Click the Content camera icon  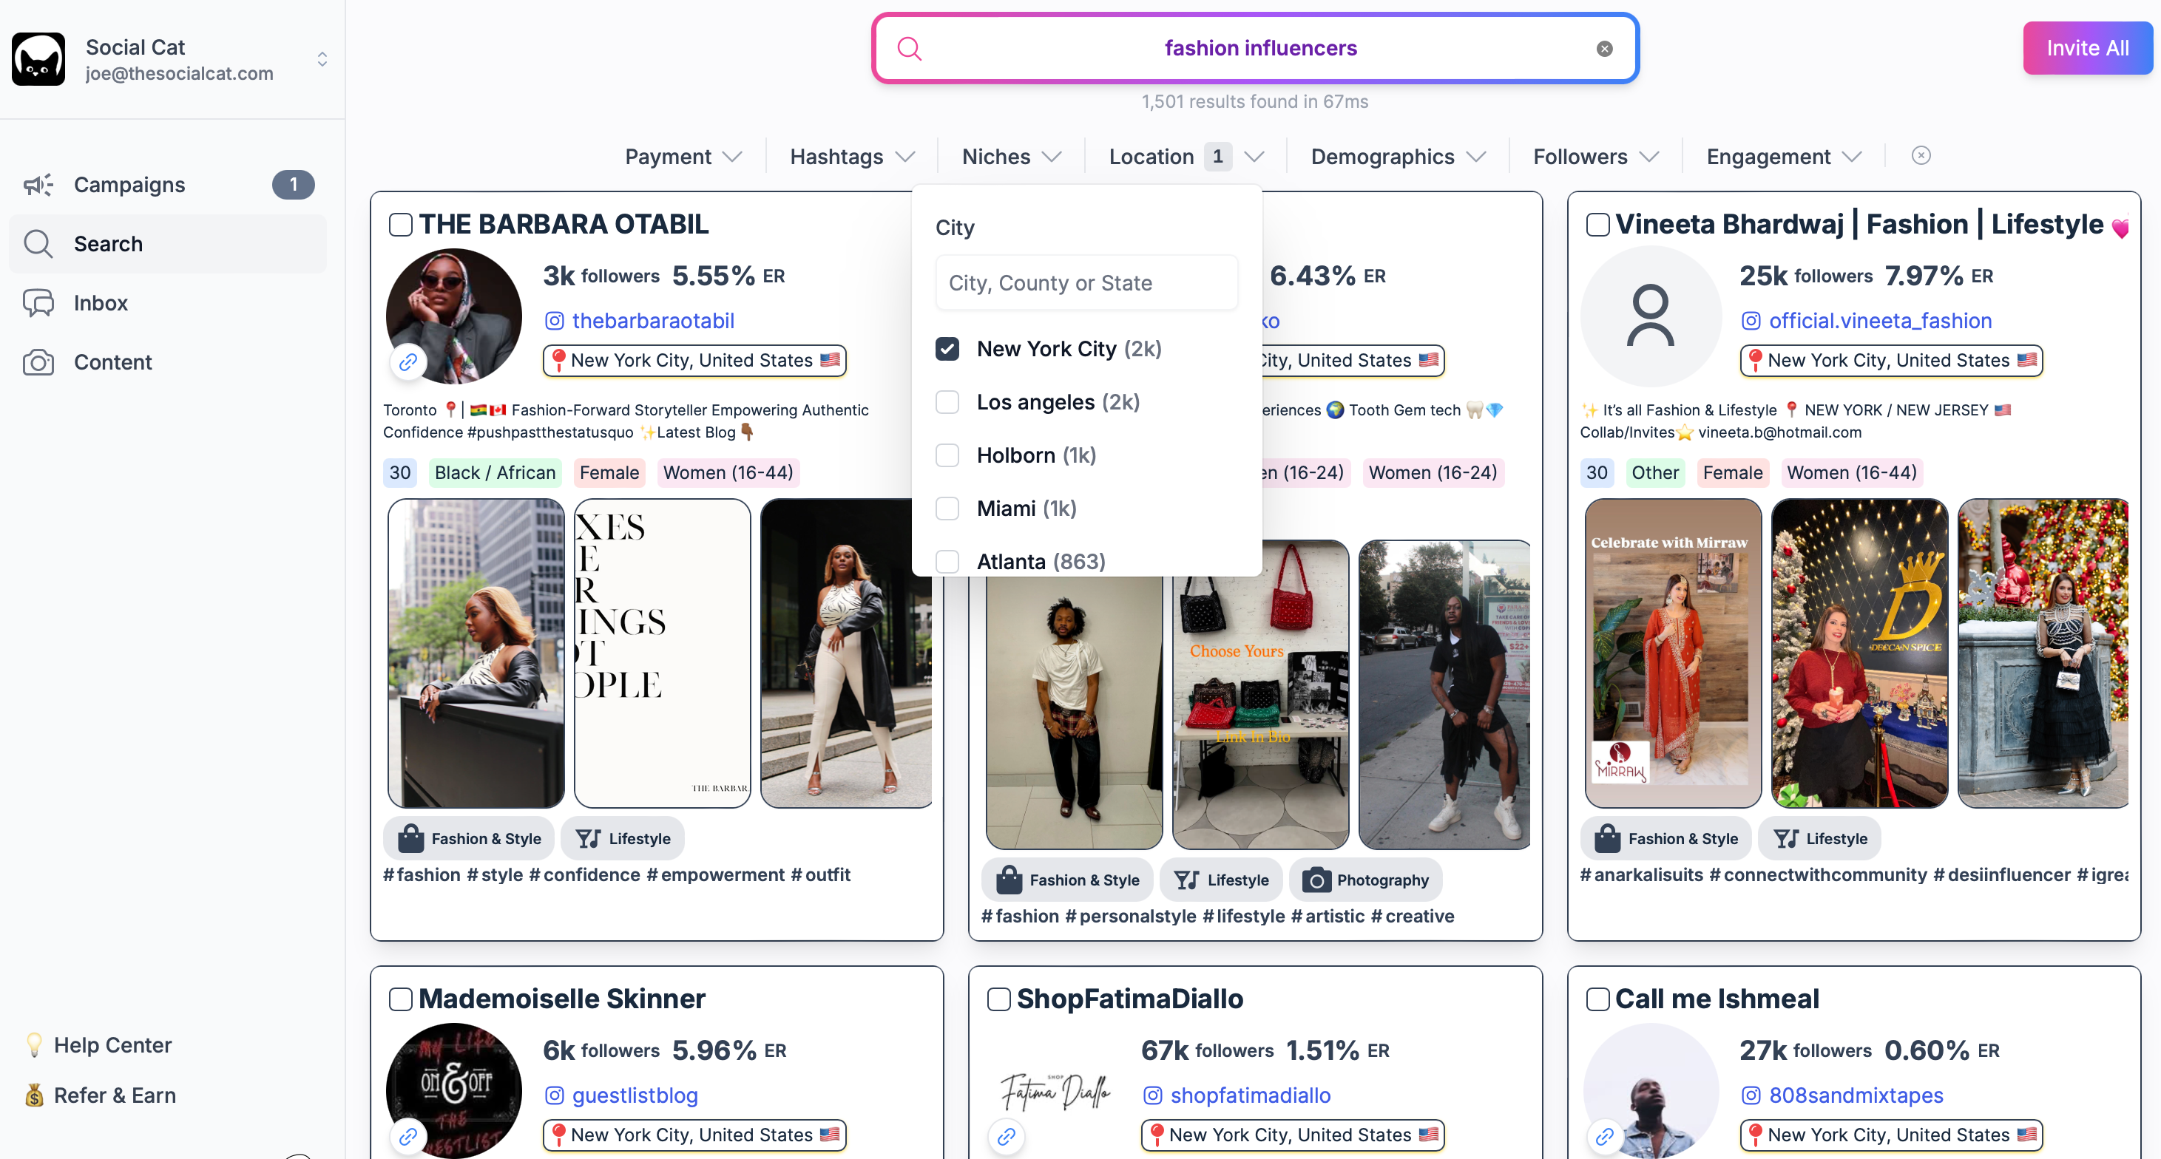[38, 362]
